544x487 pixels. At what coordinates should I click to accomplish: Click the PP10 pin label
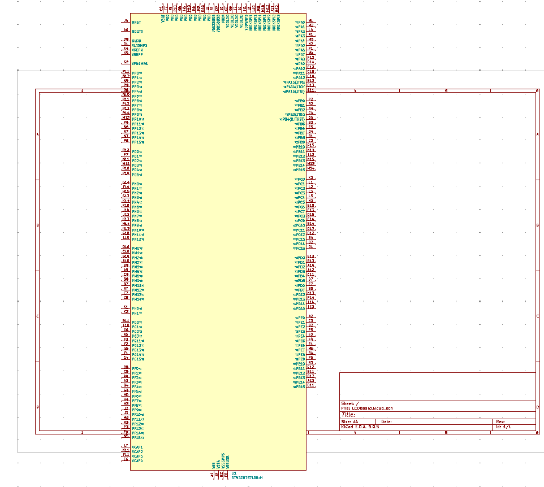tap(137, 119)
